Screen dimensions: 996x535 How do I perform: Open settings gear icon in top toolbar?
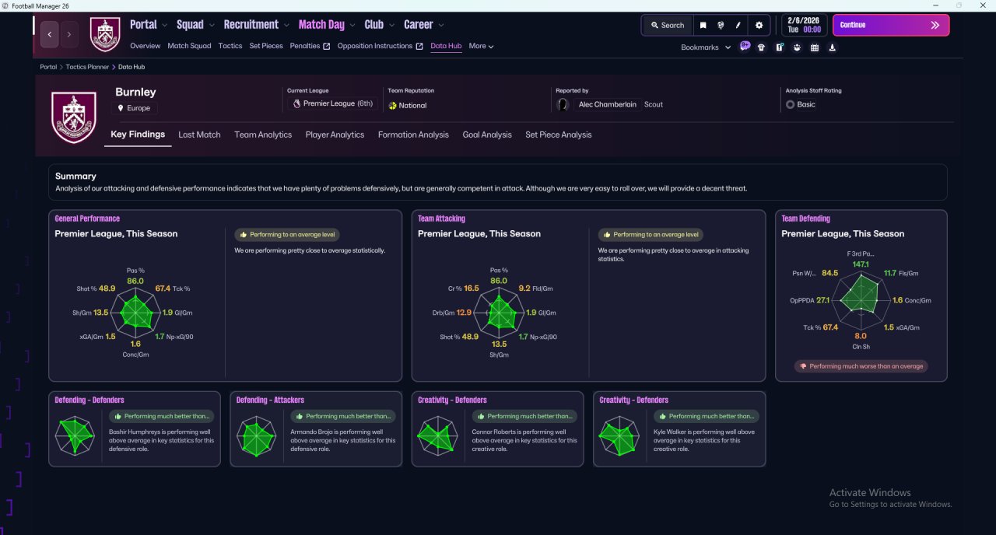coord(759,25)
